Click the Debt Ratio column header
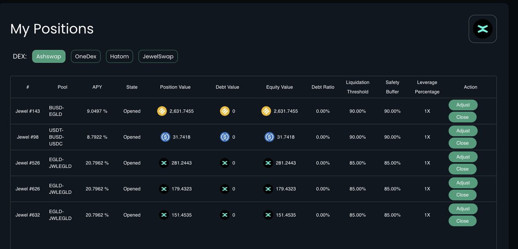518x249 pixels. 323,87
